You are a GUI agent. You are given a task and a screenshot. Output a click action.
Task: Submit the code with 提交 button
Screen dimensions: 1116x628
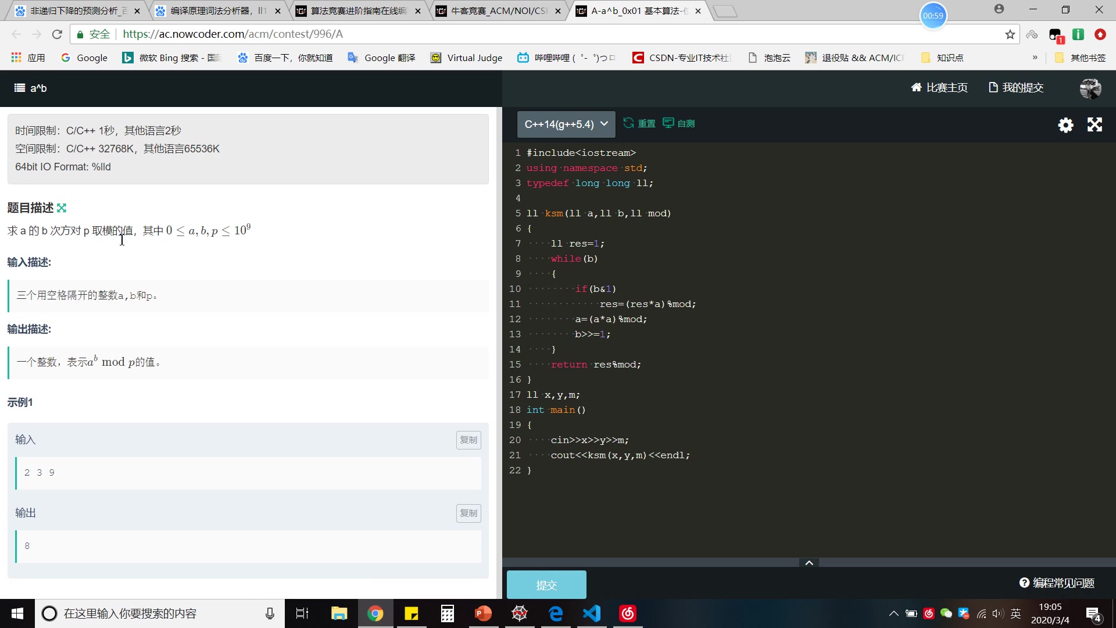546,585
